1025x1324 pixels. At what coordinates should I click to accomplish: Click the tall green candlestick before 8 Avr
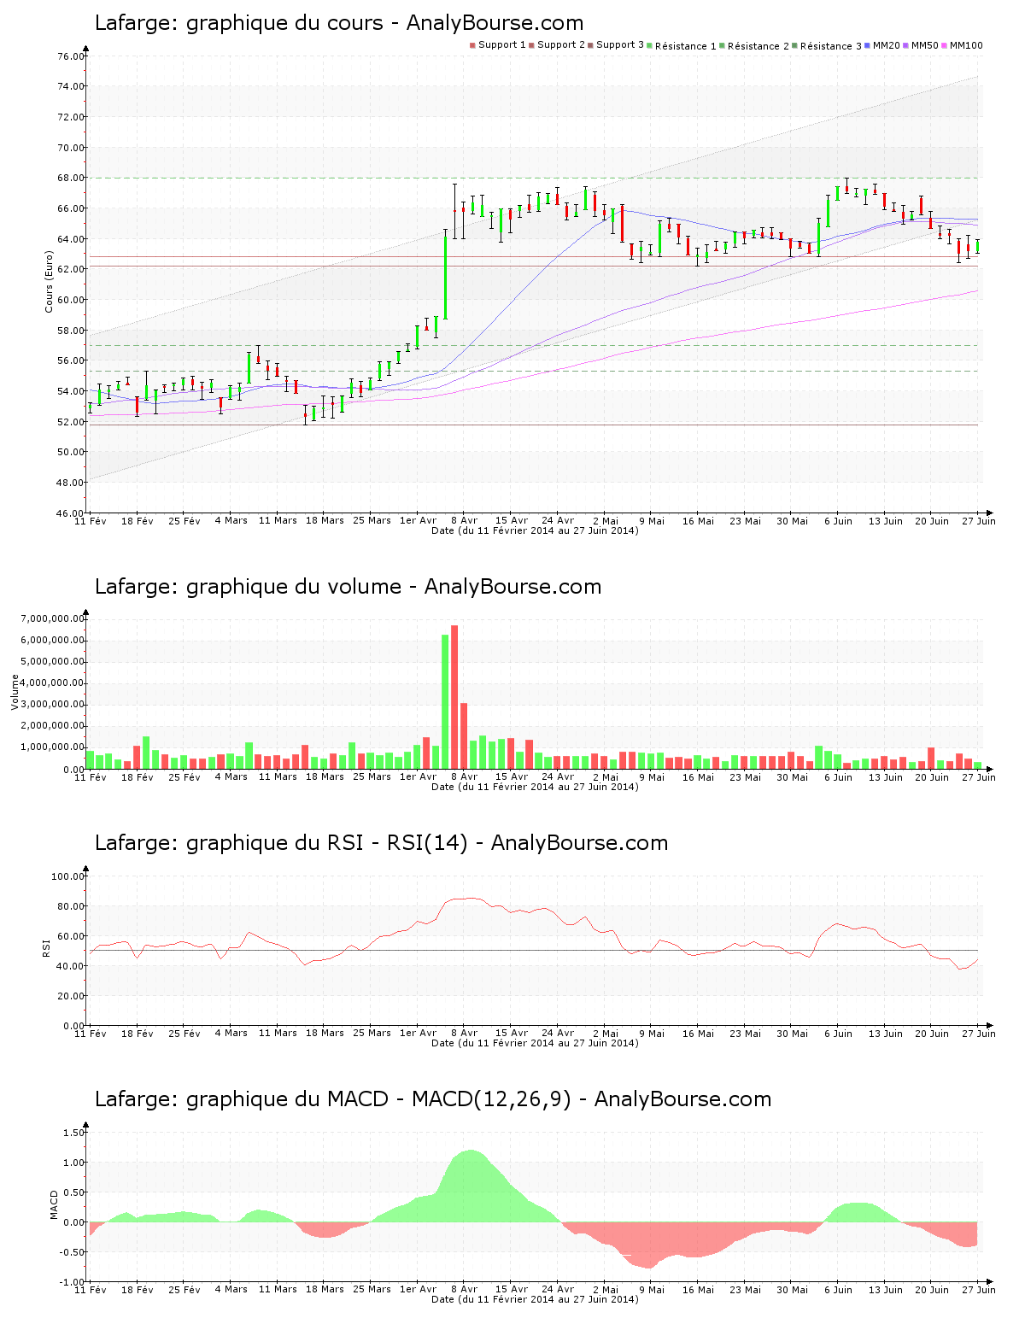pos(445,275)
